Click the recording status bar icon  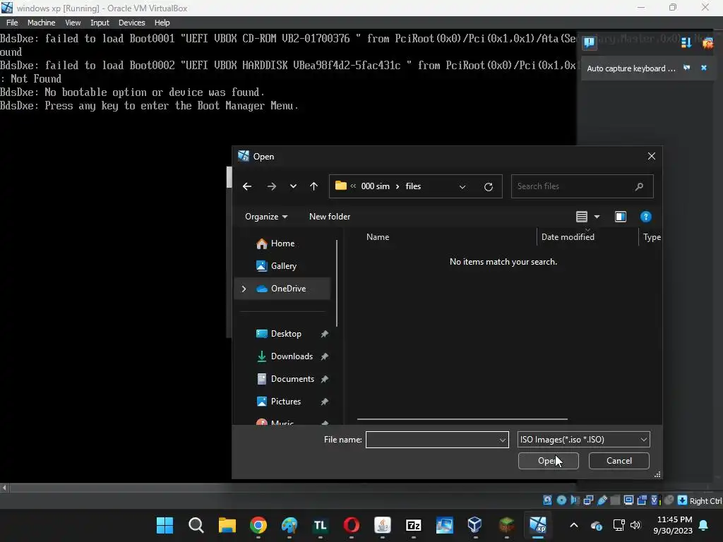point(642,500)
